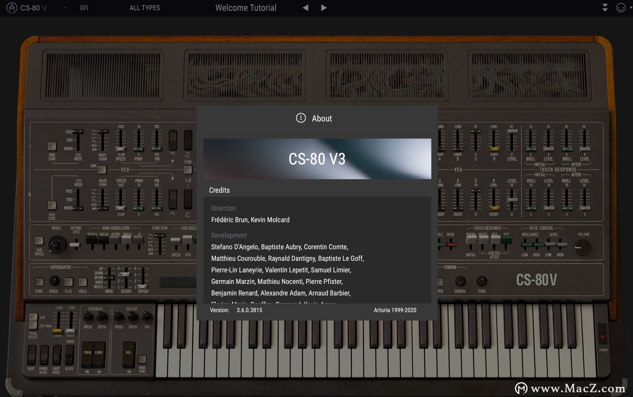Click the DETUNE CH II slider

coord(75,244)
